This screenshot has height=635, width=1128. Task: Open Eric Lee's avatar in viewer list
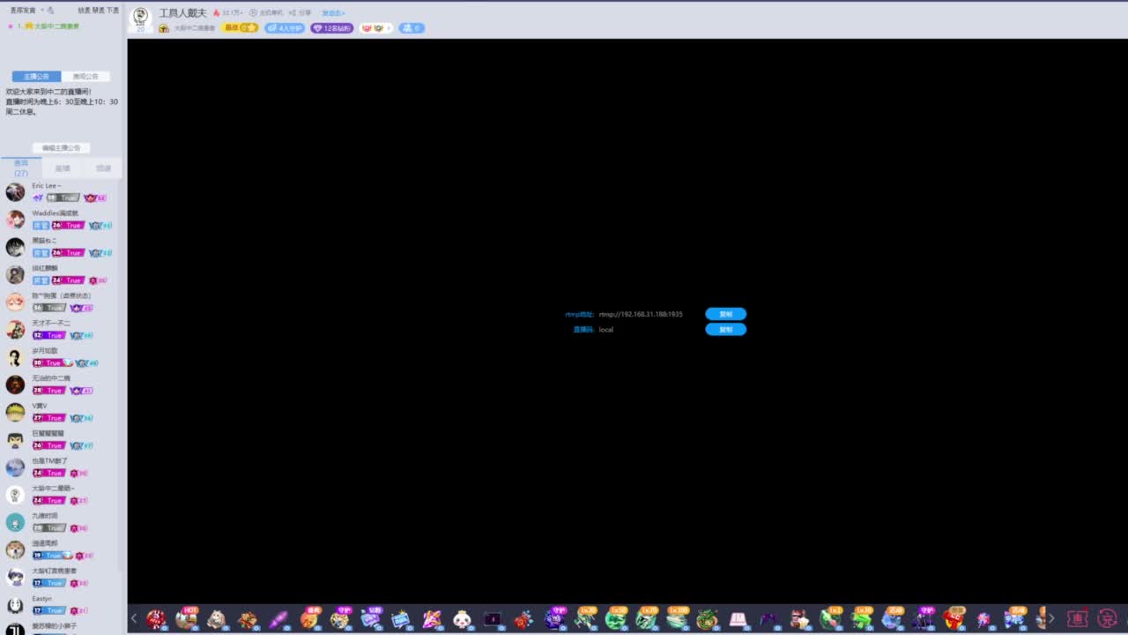(x=15, y=192)
